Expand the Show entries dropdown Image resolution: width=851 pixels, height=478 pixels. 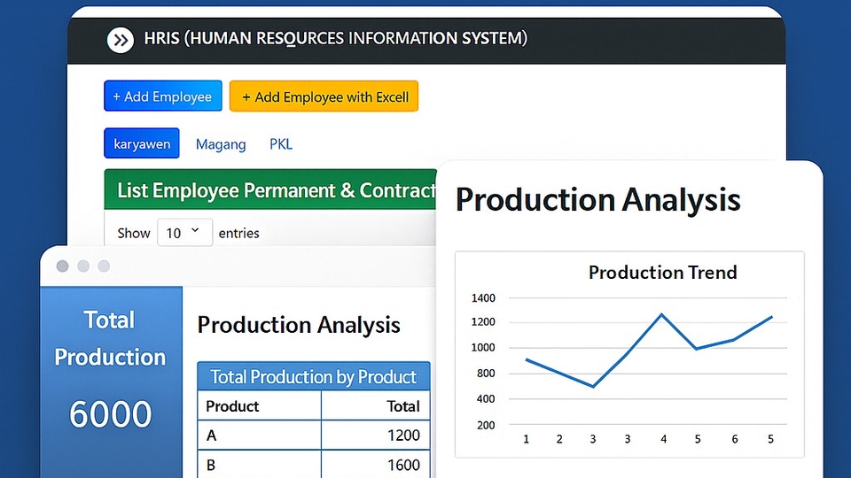(x=185, y=233)
